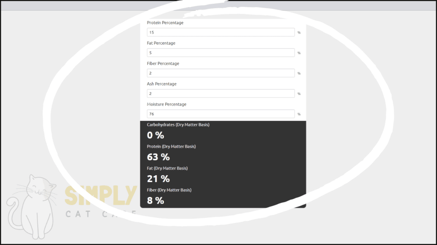Screen dimensions: 437x245
Task: Click the Carbohydrates dry matter 0 % result
Action: [x=155, y=135]
